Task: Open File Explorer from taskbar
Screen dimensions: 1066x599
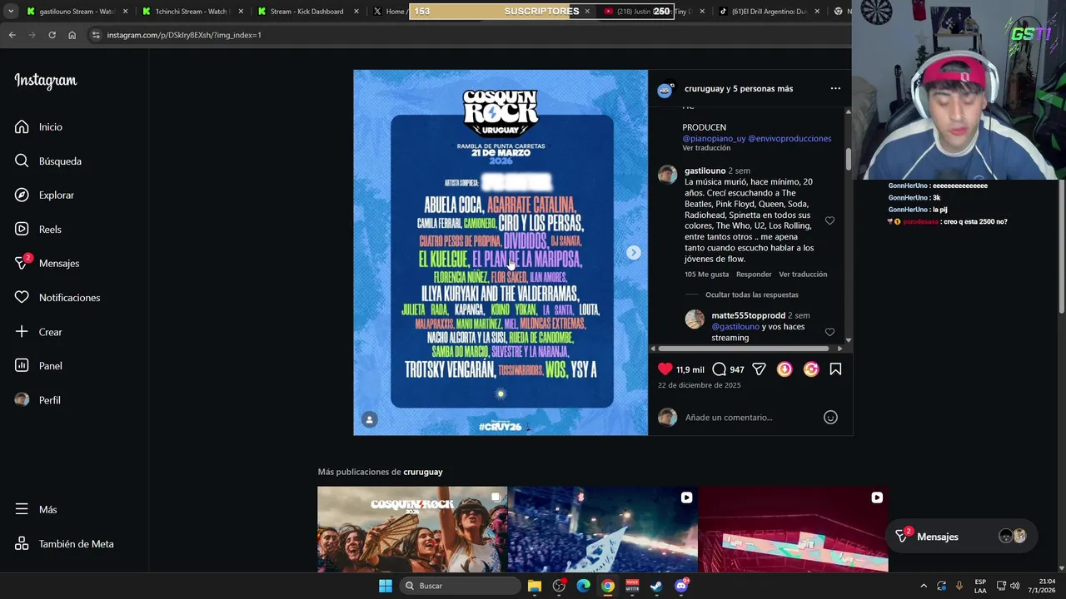Action: (x=535, y=586)
